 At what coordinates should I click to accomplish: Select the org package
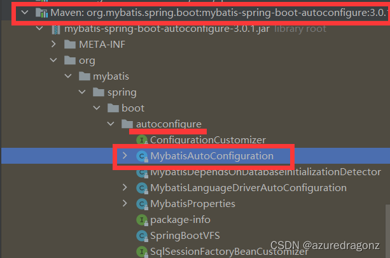point(87,61)
